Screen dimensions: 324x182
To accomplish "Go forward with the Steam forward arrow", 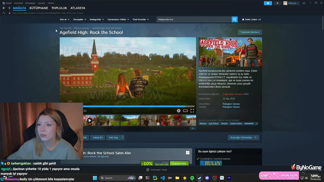I will 9,8.
